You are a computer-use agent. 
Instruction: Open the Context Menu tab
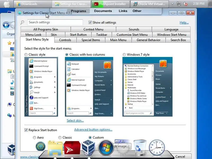click(93, 29)
